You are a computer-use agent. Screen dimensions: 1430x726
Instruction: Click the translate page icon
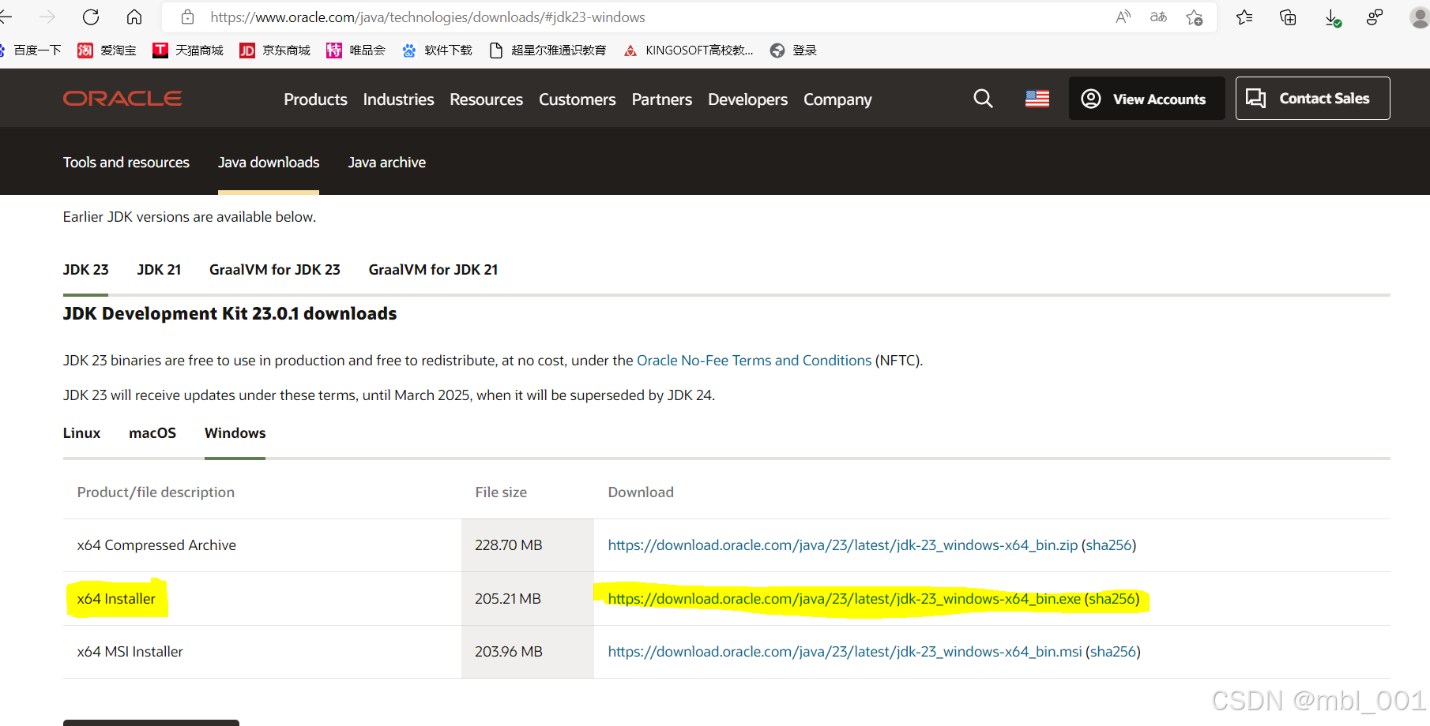tap(1158, 17)
